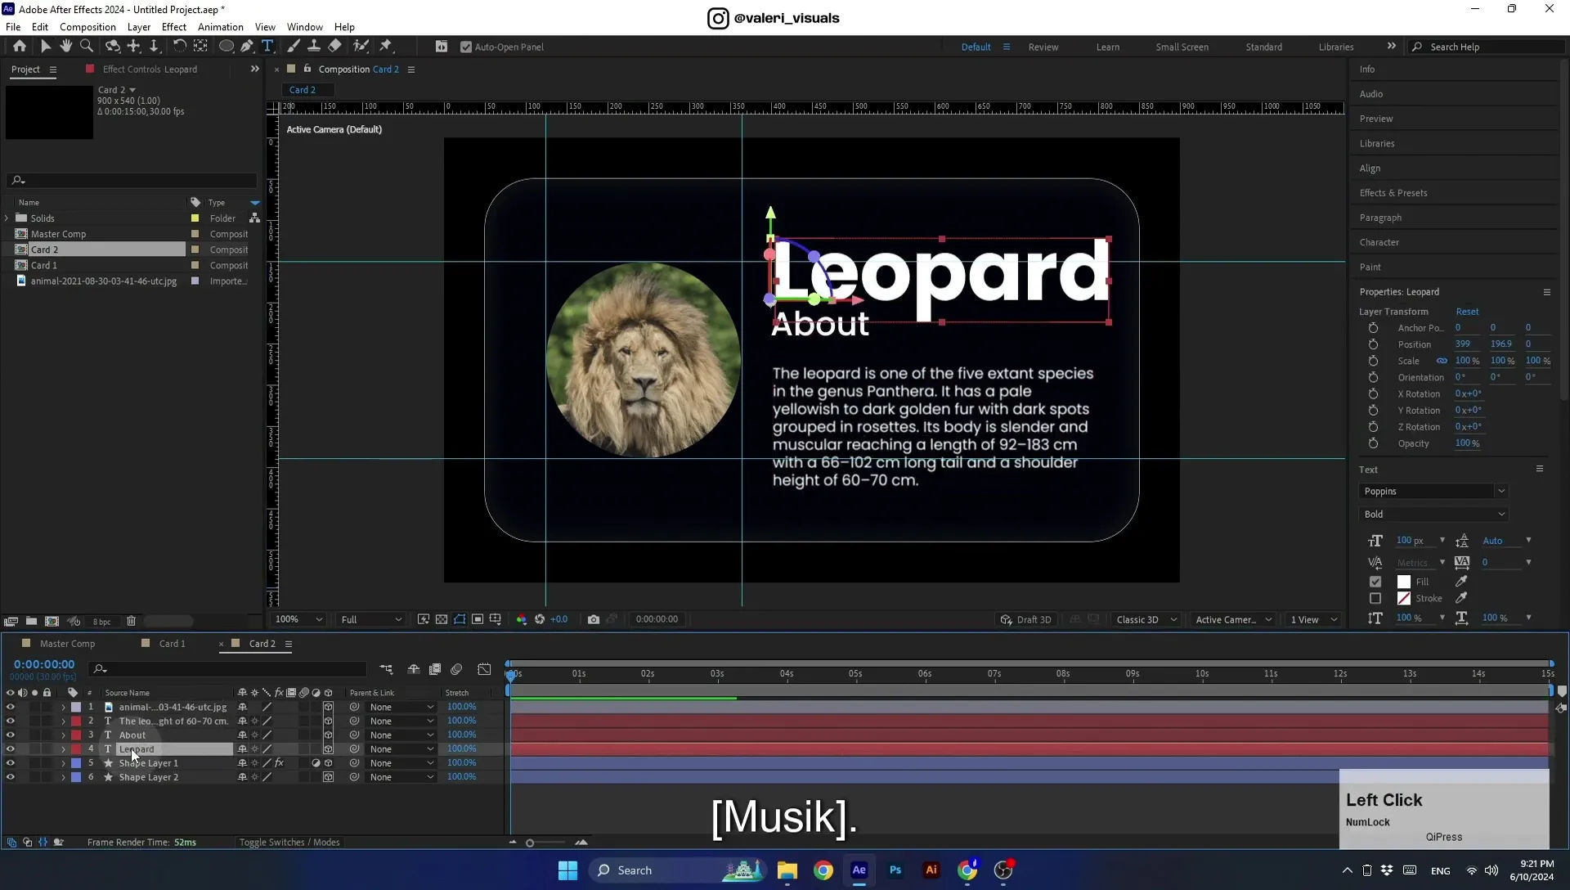Viewport: 1570px width, 890px height.
Task: Expand the Leopard layer properties
Action: pyautogui.click(x=63, y=749)
